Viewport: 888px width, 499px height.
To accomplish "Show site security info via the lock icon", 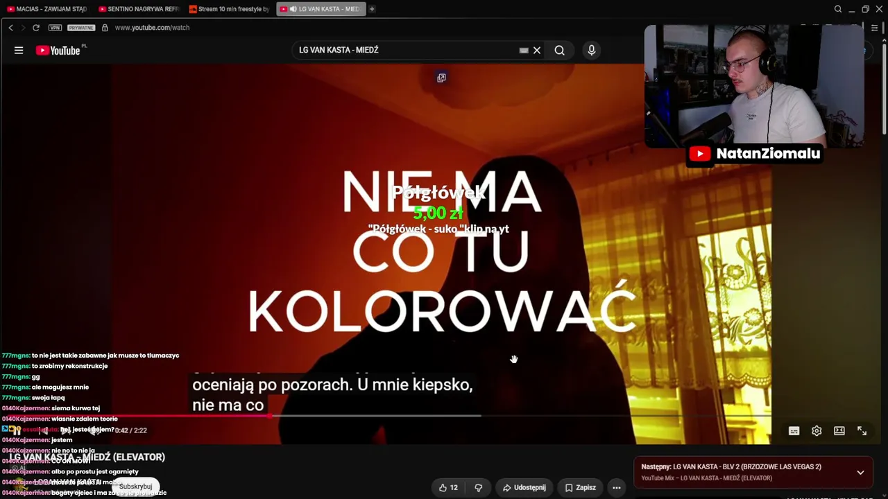I will click(105, 28).
